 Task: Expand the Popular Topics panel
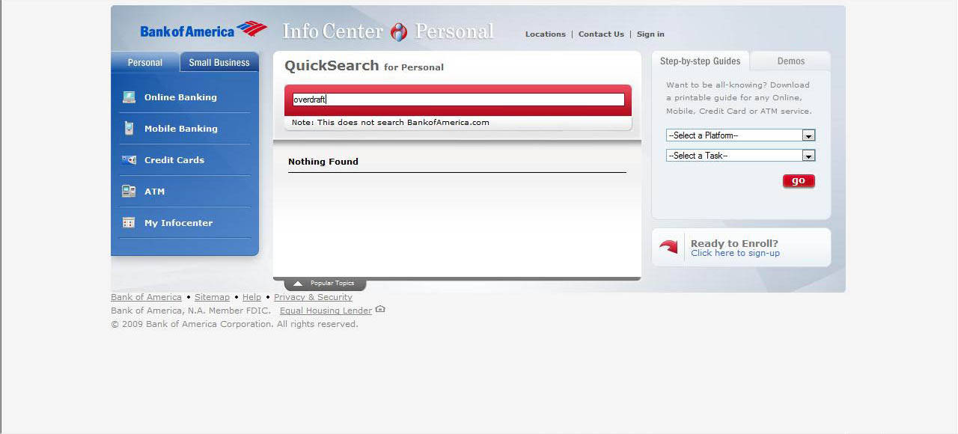325,284
